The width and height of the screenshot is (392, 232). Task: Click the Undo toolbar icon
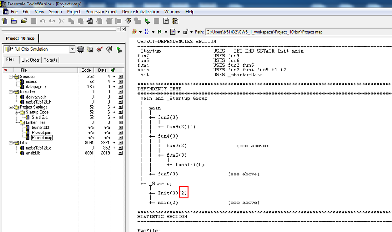point(42,21)
